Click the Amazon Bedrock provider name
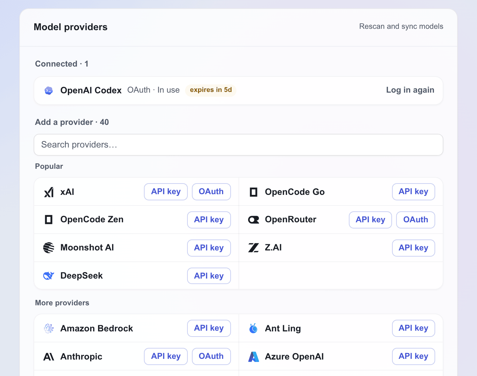The height and width of the screenshot is (376, 477). tap(97, 329)
